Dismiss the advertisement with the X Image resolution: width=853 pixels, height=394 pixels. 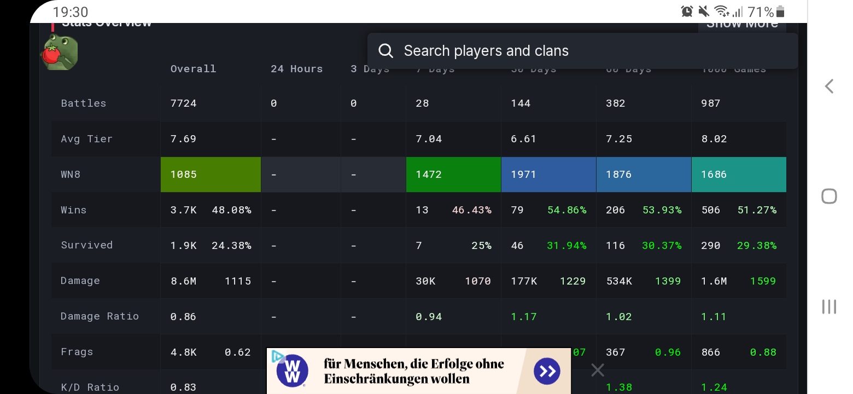coord(597,370)
